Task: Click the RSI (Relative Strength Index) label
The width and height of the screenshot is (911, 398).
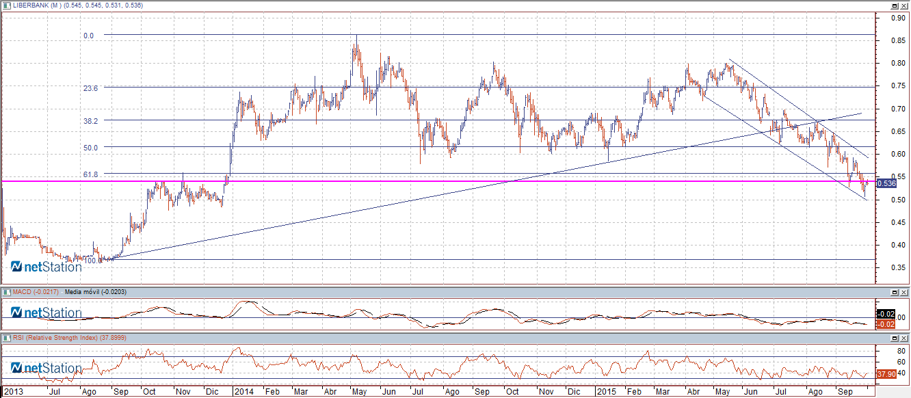Action: (x=68, y=338)
